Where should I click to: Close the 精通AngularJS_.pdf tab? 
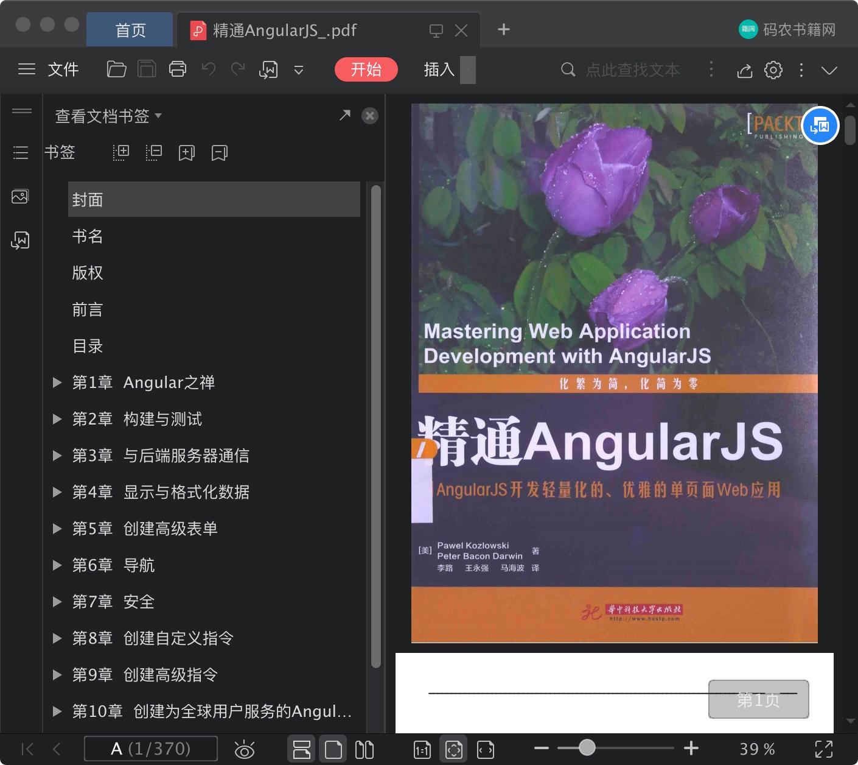(x=461, y=30)
